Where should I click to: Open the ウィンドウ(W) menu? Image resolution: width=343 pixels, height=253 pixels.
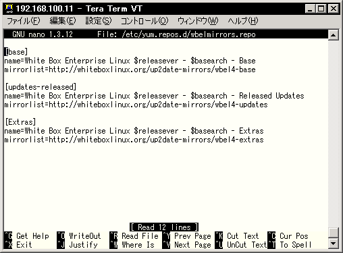click(x=198, y=21)
